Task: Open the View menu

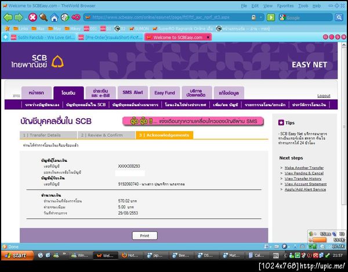Action: [x=267, y=6]
